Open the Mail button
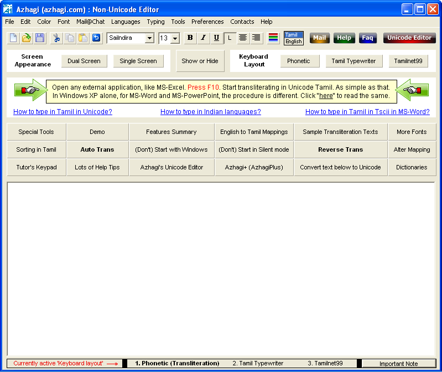This screenshot has width=442, height=372. [x=319, y=38]
